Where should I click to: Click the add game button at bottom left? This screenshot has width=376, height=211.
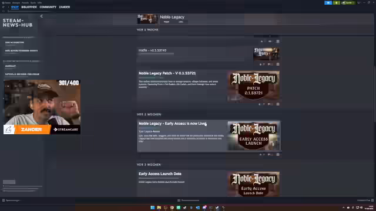tap(11, 200)
